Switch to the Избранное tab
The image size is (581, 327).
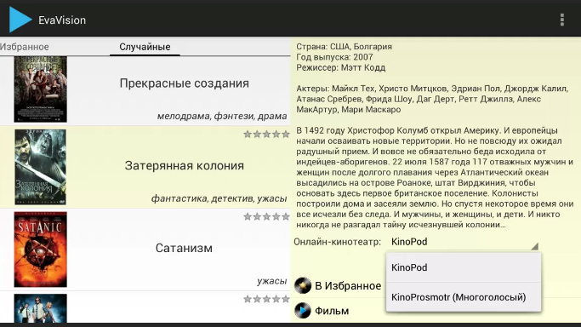tap(25, 47)
